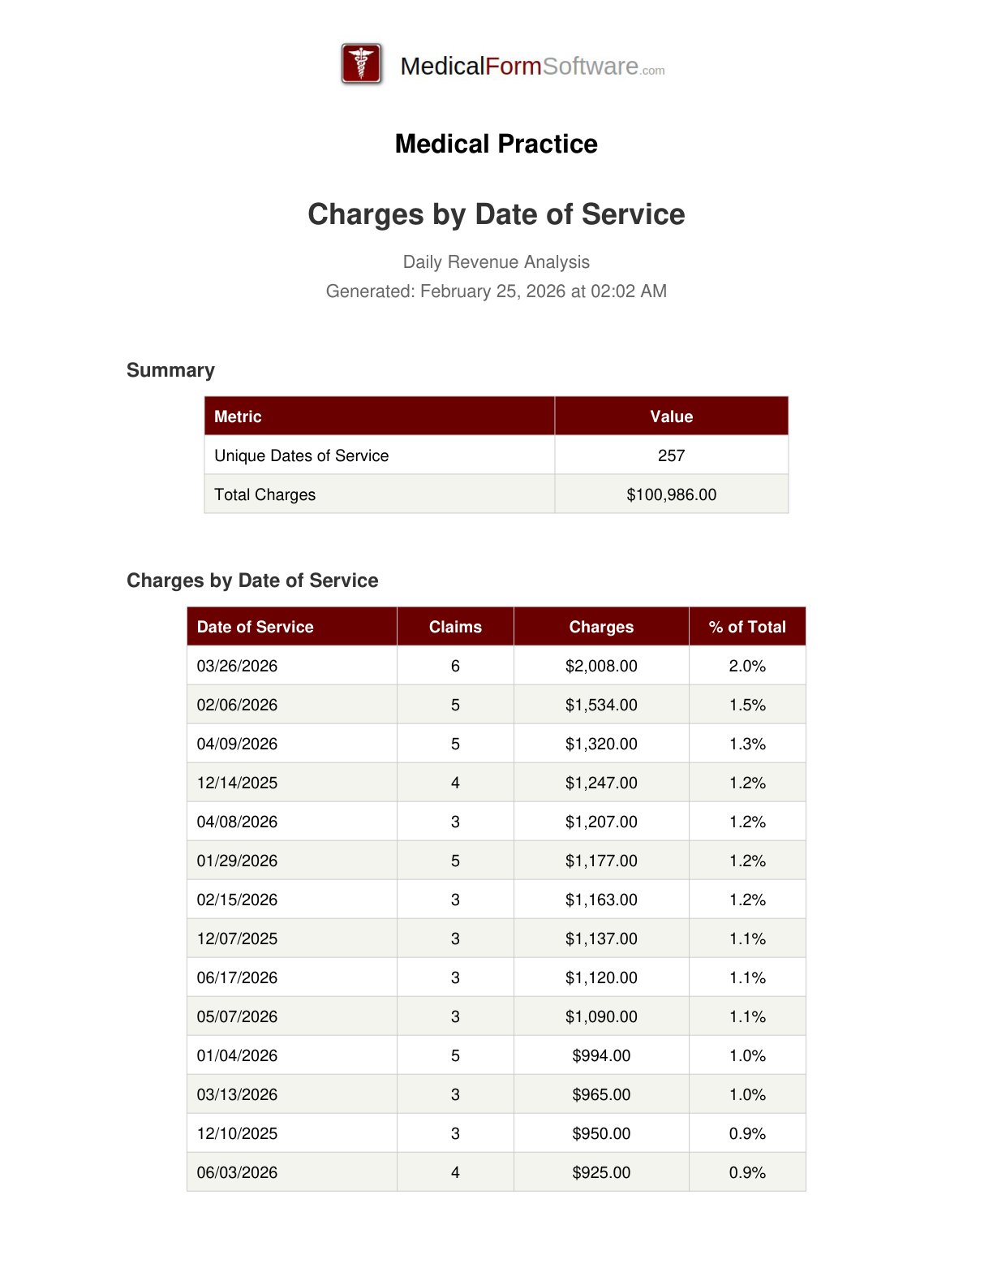Select the Charges by Date of Service title
The height and width of the screenshot is (1286, 993).
point(496,214)
